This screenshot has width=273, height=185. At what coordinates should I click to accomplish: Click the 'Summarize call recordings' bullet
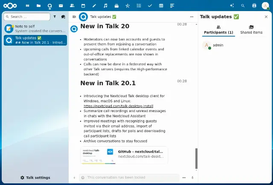tap(125, 113)
